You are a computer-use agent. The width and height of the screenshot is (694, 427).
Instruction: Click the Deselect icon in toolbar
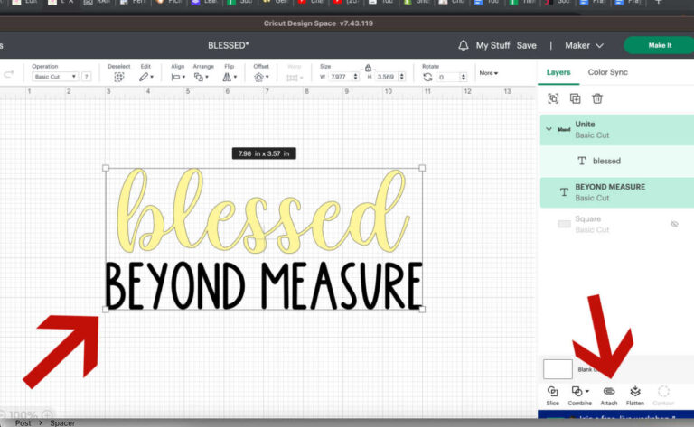point(118,77)
